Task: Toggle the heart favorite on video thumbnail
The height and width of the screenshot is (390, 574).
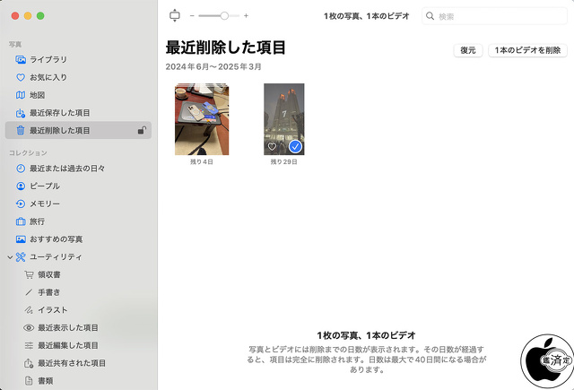Action: [272, 146]
